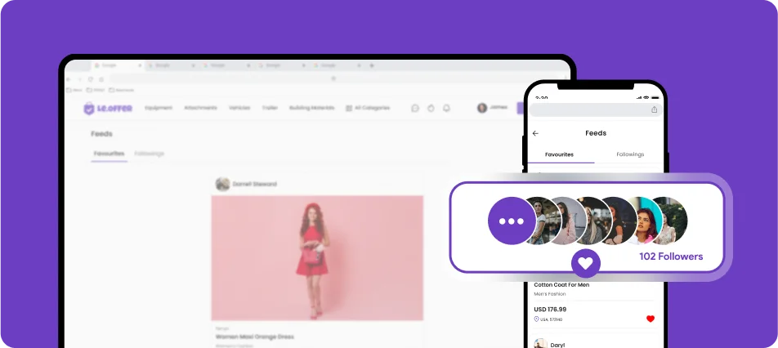The height and width of the screenshot is (348, 778).
Task: Click the Men's Fashion category text
Action: tap(550, 294)
